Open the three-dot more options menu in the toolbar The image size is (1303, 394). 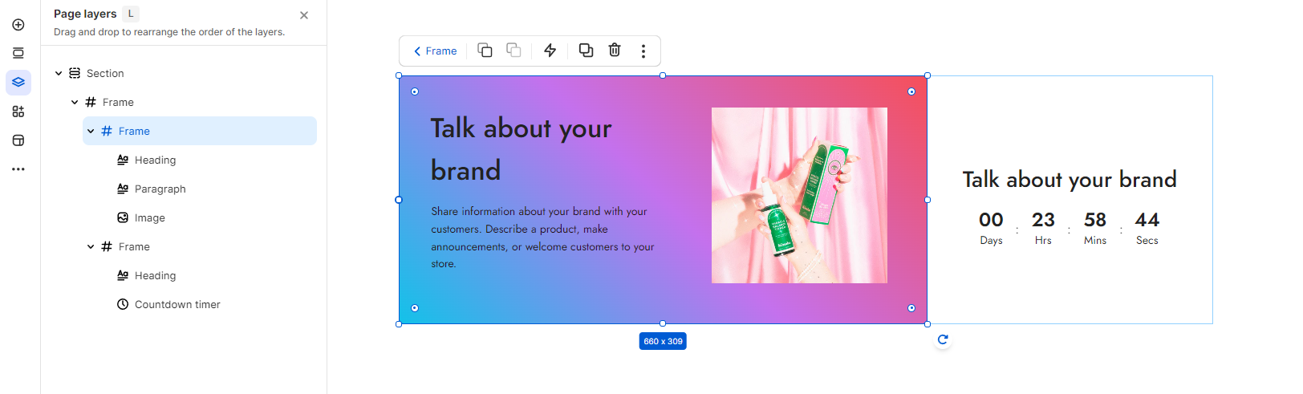pos(643,51)
